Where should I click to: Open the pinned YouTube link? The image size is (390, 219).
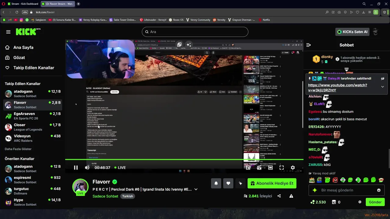[x=338, y=88]
